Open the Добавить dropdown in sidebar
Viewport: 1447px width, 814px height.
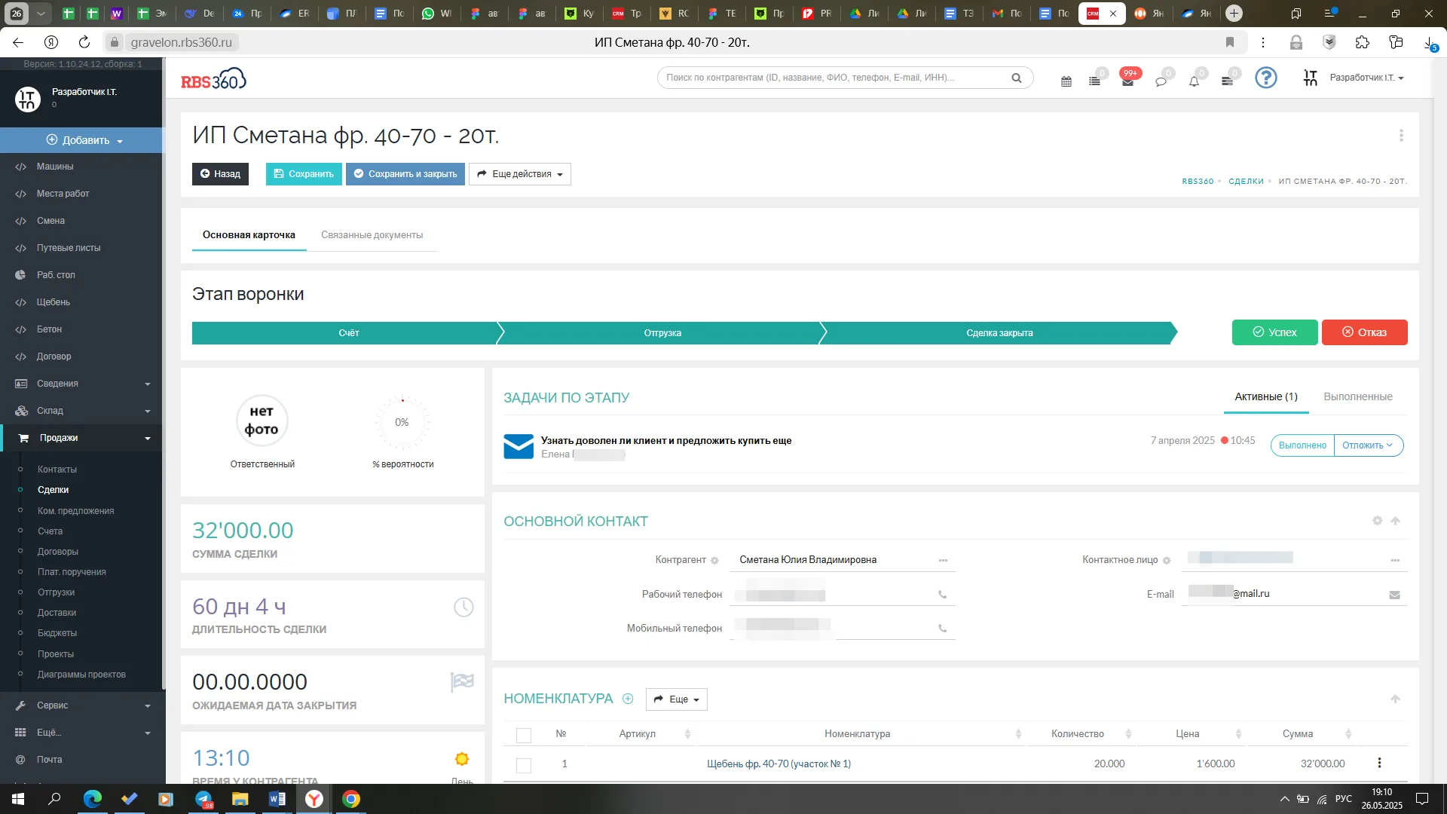click(83, 140)
